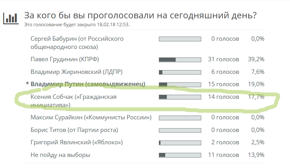Click Жириновский's vote progress bar
Screen dimensions: 290x168
tap(180, 72)
